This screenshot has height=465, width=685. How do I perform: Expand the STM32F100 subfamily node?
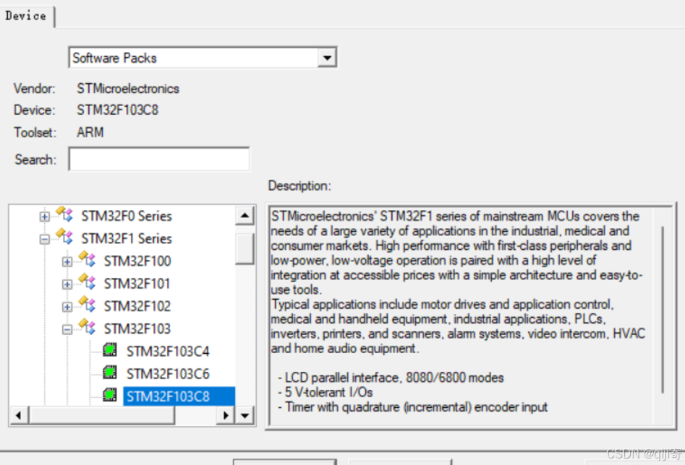(x=67, y=261)
